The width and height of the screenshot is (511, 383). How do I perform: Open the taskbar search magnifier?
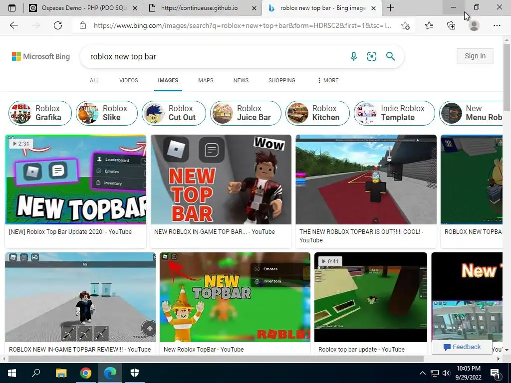36,373
